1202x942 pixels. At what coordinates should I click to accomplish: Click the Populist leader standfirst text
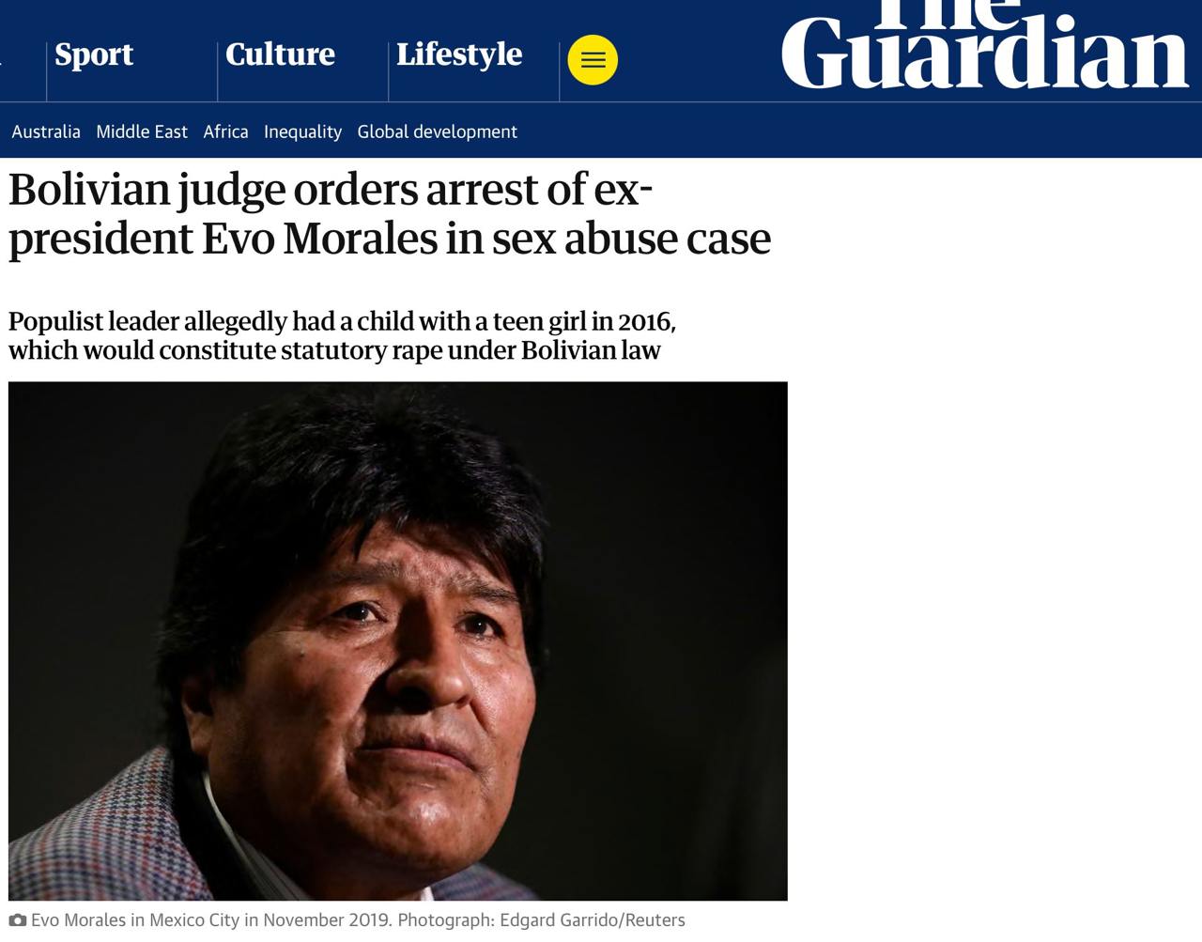pos(342,335)
